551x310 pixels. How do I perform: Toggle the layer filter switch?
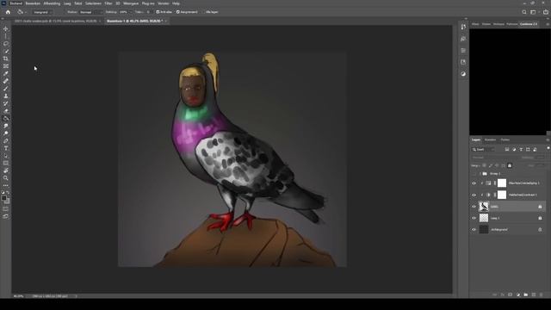[548, 148]
